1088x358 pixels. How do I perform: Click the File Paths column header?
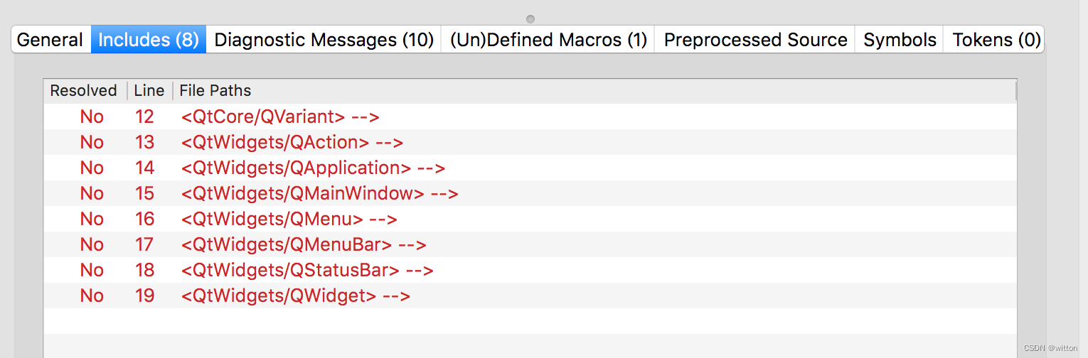pos(215,91)
